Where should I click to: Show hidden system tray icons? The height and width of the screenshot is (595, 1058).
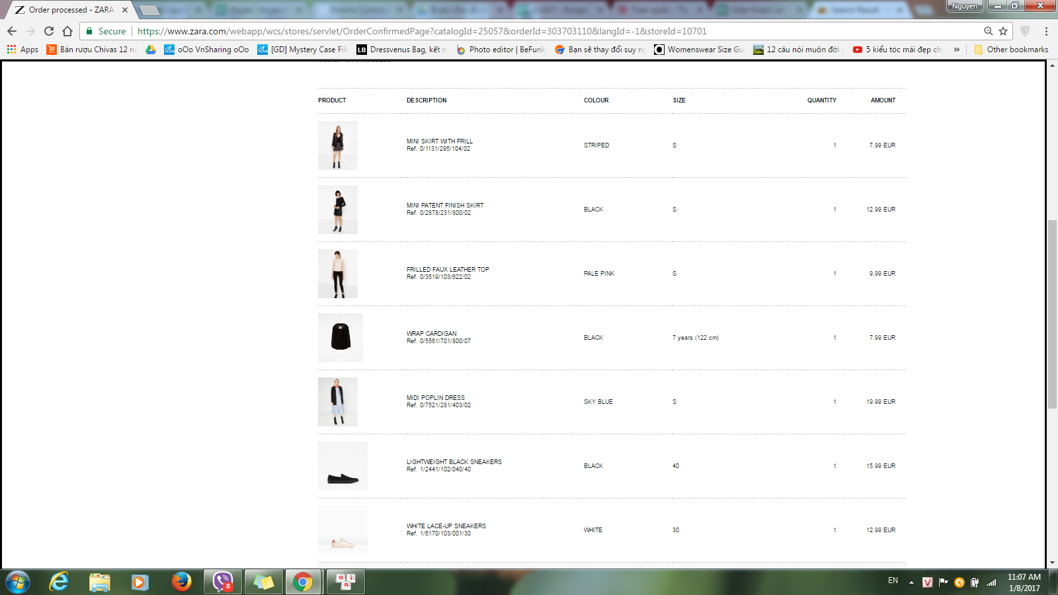pyautogui.click(x=911, y=582)
